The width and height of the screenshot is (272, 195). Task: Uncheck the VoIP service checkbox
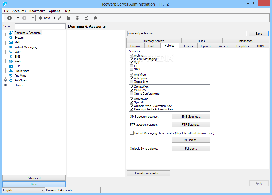click(132, 62)
